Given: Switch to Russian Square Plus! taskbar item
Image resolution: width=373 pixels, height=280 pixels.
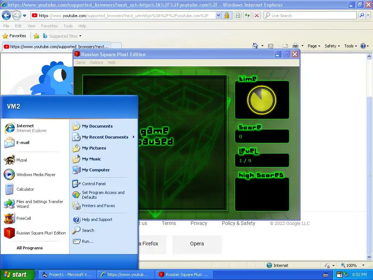Looking at the screenshot, I should point(184,275).
